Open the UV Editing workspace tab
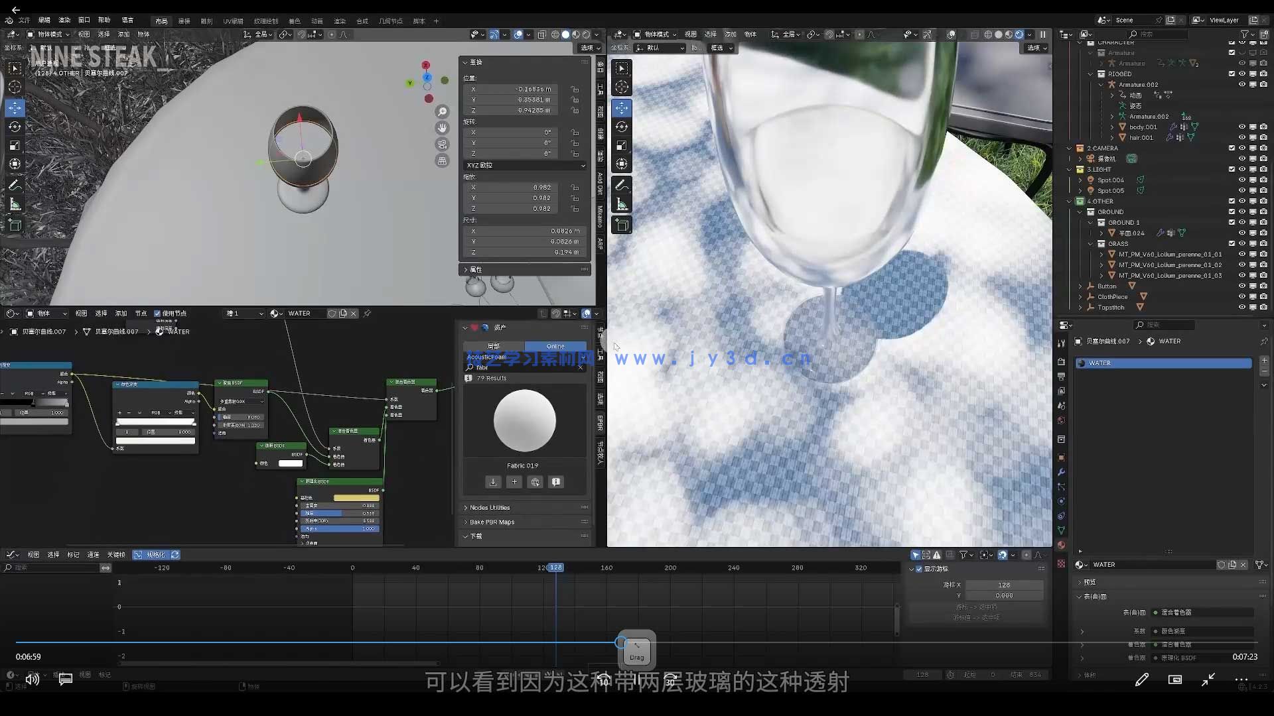The height and width of the screenshot is (716, 1274). pyautogui.click(x=233, y=21)
